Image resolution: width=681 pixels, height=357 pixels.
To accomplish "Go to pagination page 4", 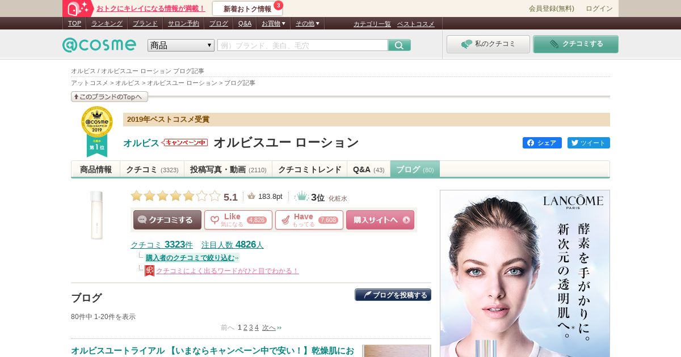I will (x=257, y=328).
